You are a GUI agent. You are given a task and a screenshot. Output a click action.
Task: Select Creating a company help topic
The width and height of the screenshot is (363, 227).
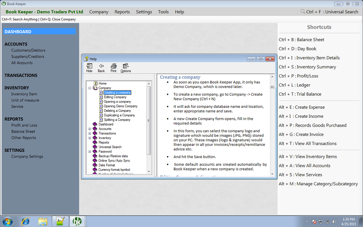[x=117, y=93]
